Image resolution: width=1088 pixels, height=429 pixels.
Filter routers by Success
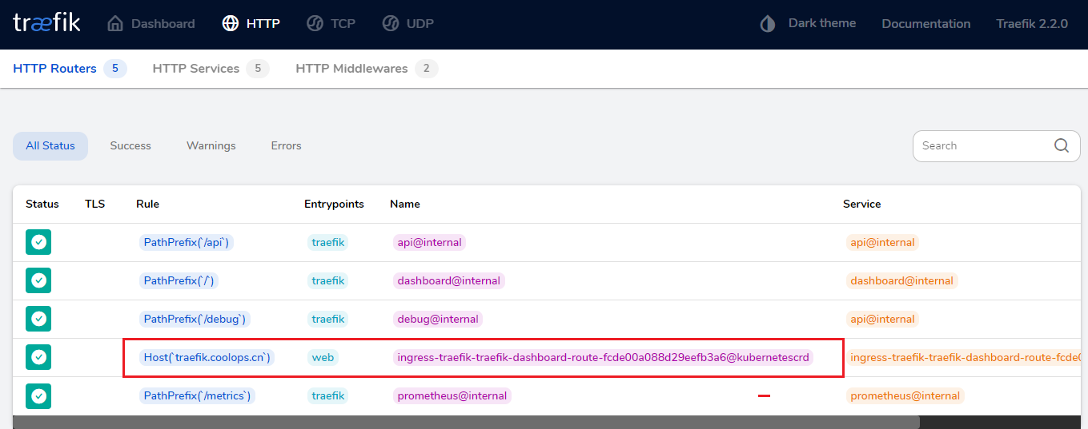tap(130, 145)
